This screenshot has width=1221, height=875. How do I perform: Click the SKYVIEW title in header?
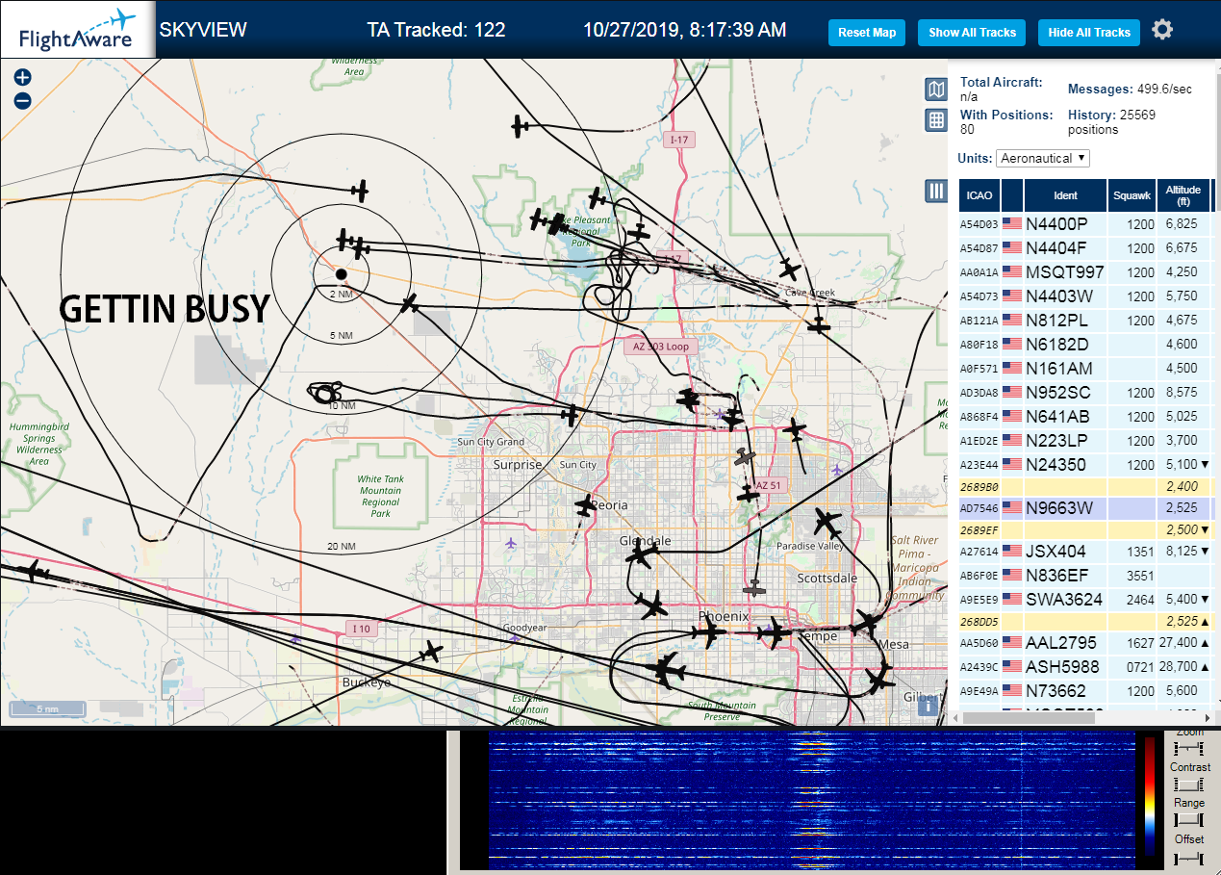(x=203, y=30)
